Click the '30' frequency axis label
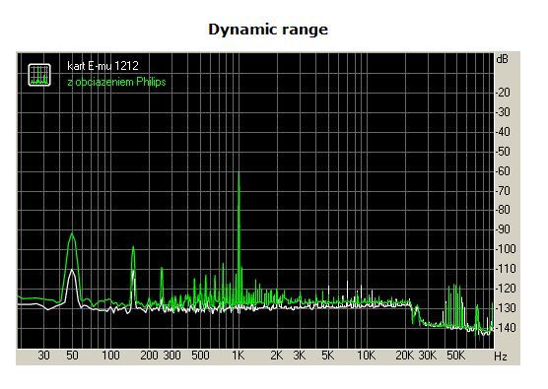 [43, 356]
